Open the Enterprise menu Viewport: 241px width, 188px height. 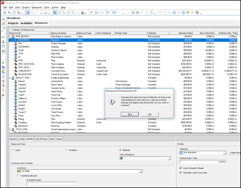(37, 8)
